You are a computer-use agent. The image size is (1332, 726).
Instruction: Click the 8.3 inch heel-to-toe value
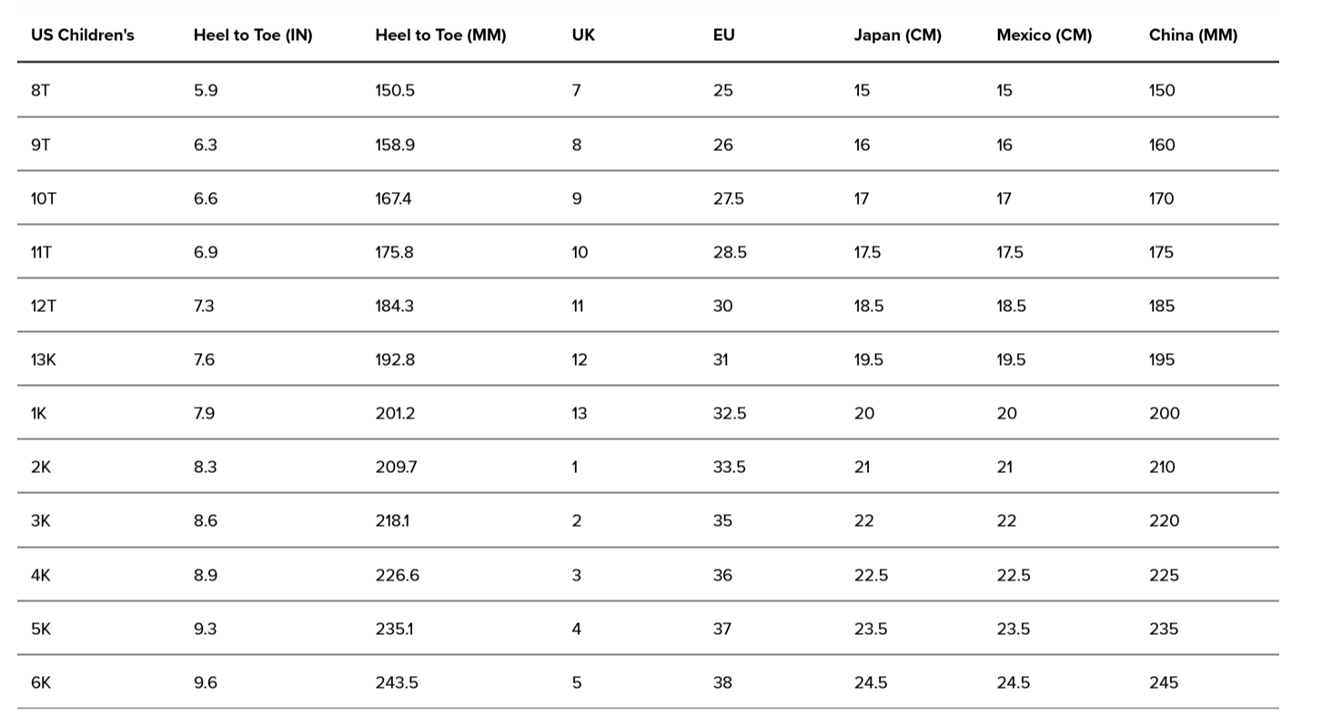coord(206,467)
